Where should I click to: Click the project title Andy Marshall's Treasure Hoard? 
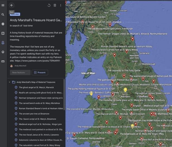tap(36, 20)
